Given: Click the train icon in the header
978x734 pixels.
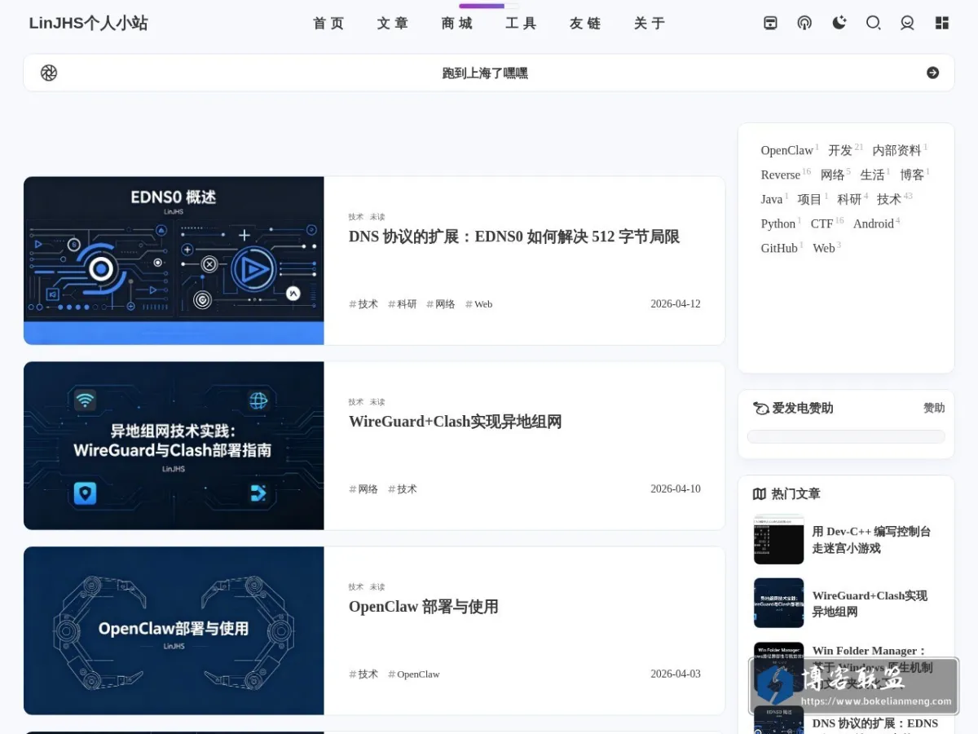Looking at the screenshot, I should click(770, 23).
